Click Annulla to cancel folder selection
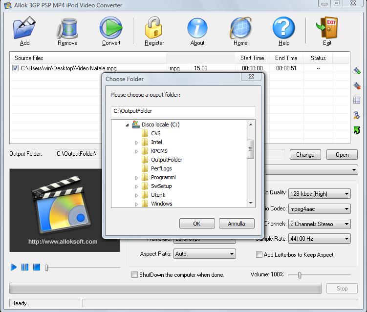Screen dimensions: 367x312 pyautogui.click(x=237, y=223)
